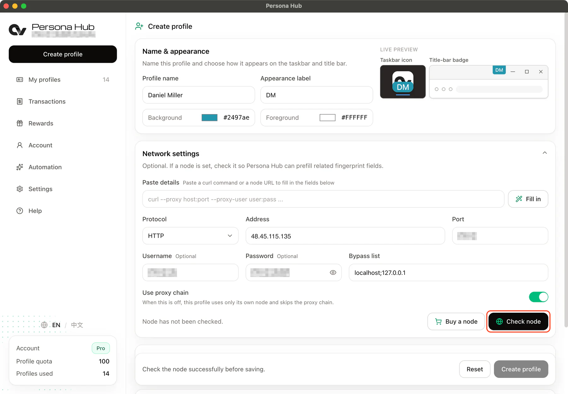Click the magic wand icon in Fill in

tap(519, 199)
